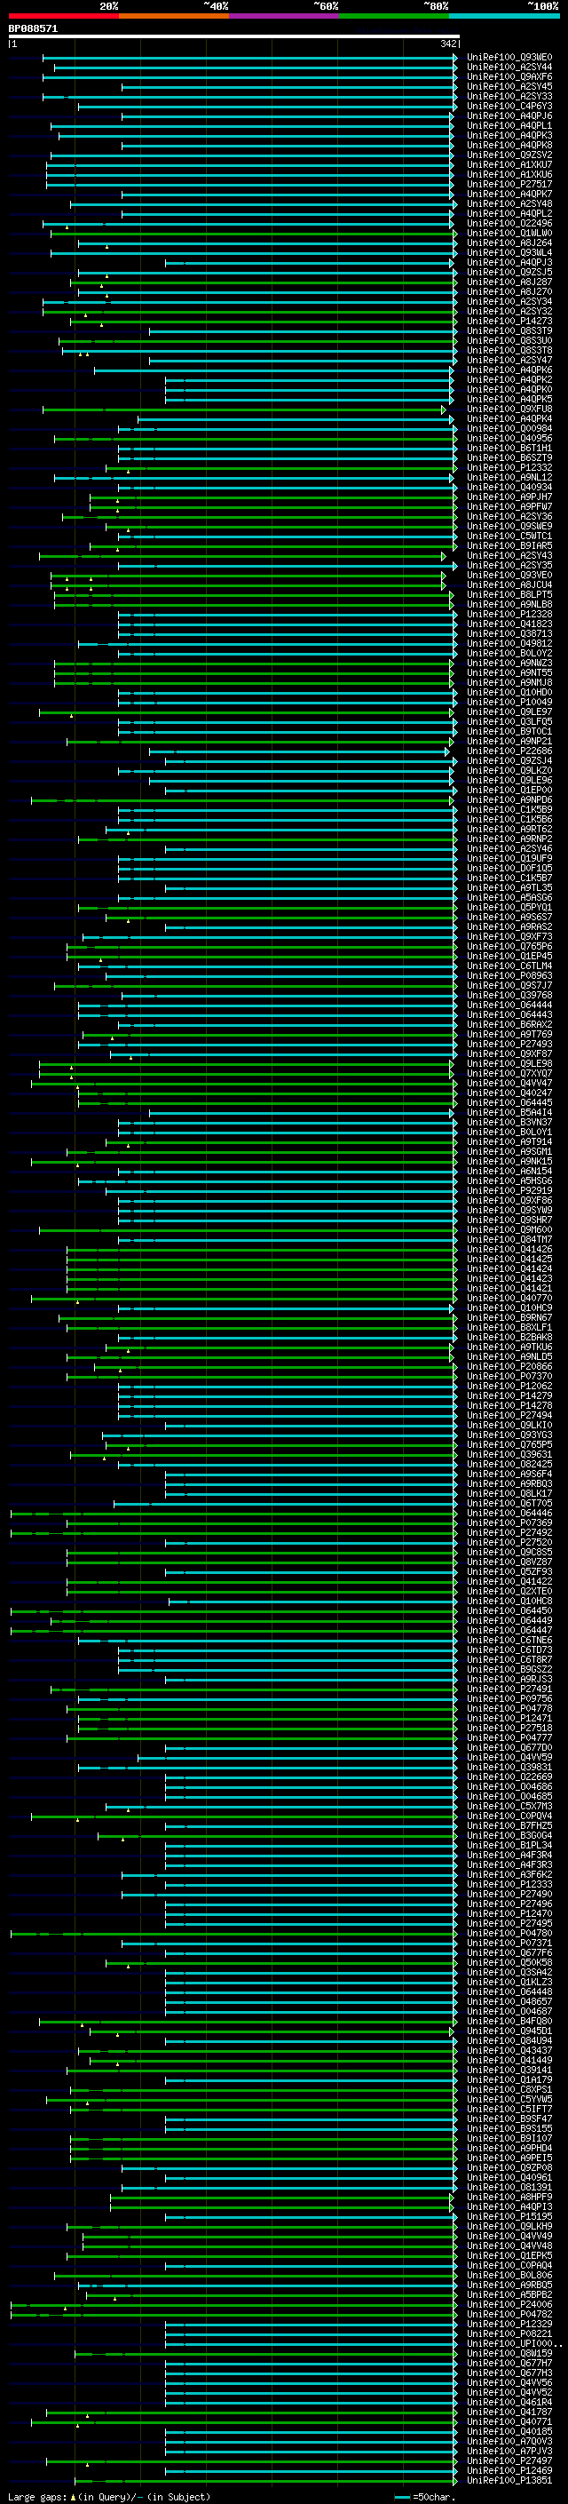568x2504 pixels.
Task: Click the UniRef100_Q461R4 label
Action: pyautogui.click(x=509, y=2402)
